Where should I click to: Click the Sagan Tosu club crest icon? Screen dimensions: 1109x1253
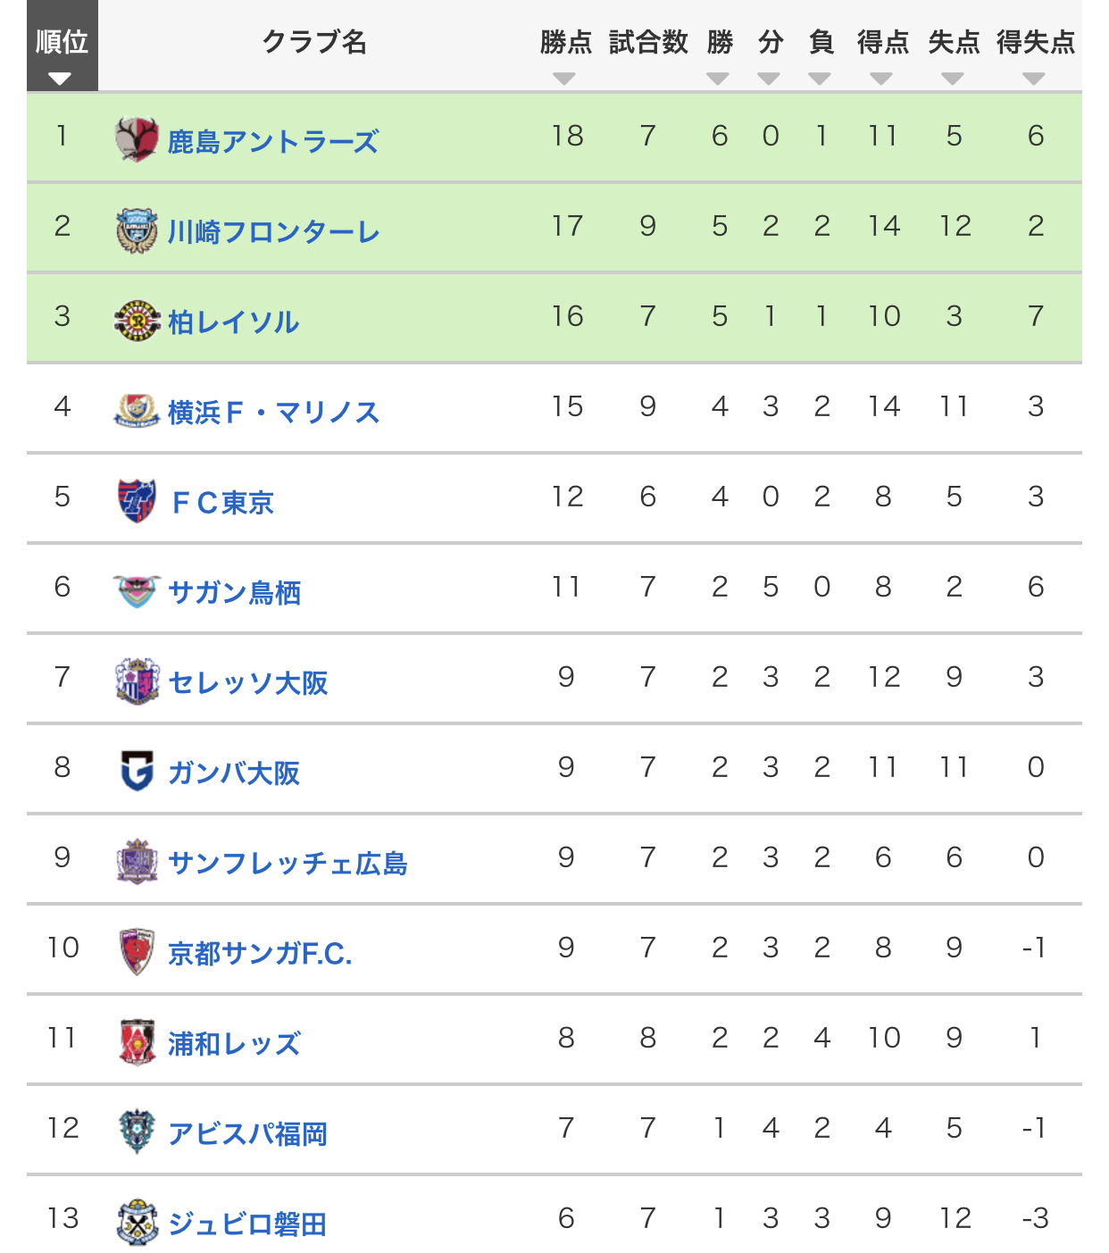click(137, 591)
